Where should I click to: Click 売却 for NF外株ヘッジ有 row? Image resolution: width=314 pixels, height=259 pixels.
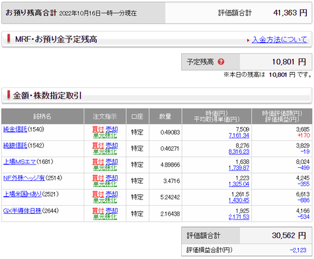point(112,178)
